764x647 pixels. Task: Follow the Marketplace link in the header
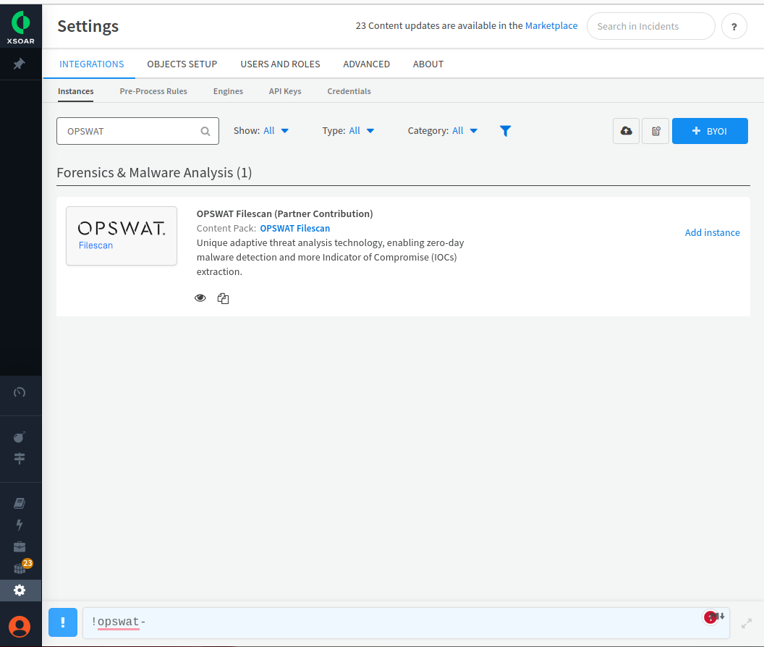click(551, 25)
